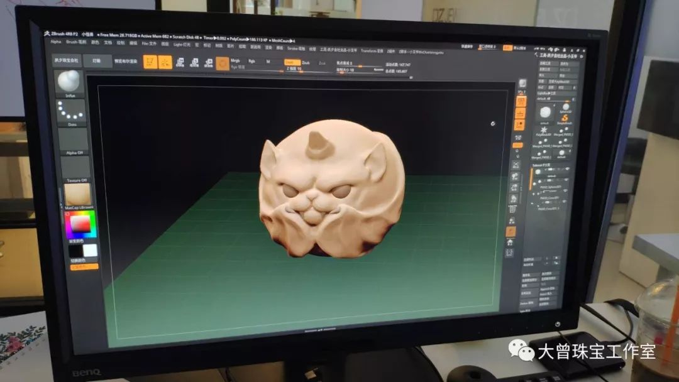
Task: Click the boolean render preview button
Action: [x=126, y=62]
